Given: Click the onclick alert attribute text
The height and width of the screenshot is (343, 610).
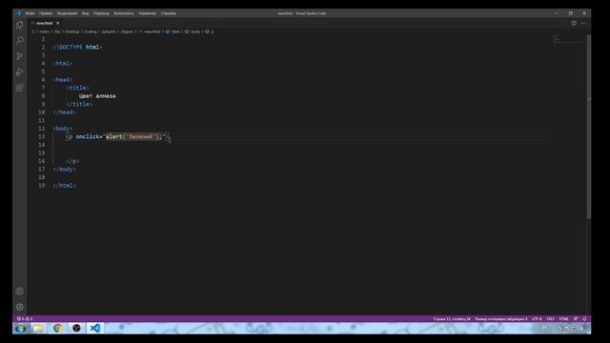Looking at the screenshot, I should pyautogui.click(x=121, y=137).
